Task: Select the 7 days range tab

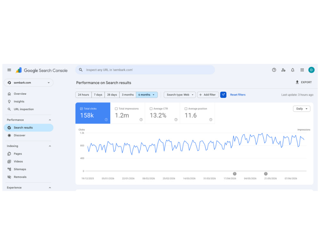Action: coord(98,95)
